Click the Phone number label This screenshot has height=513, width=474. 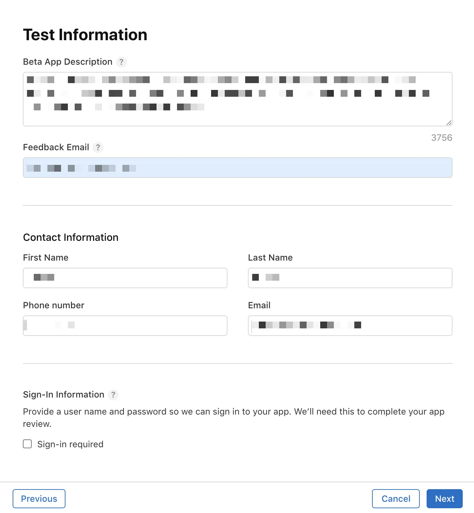pos(54,305)
